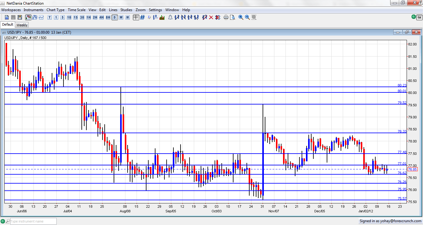Open the Studies menu
Viewport: 423px width, 225px height.
(x=126, y=10)
